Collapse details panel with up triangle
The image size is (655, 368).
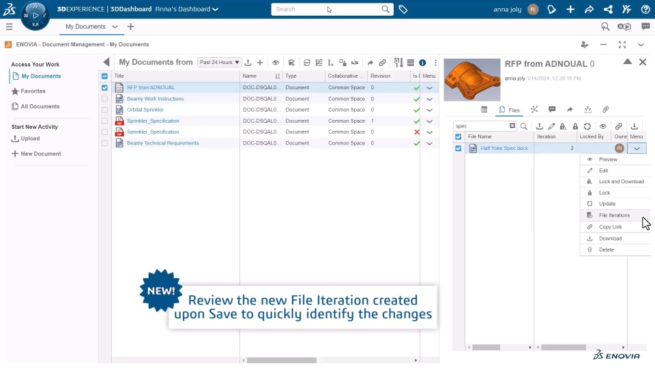628,62
